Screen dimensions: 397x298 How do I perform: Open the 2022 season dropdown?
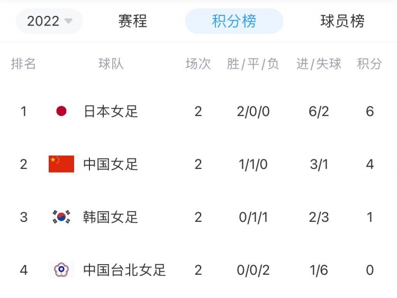click(x=49, y=21)
